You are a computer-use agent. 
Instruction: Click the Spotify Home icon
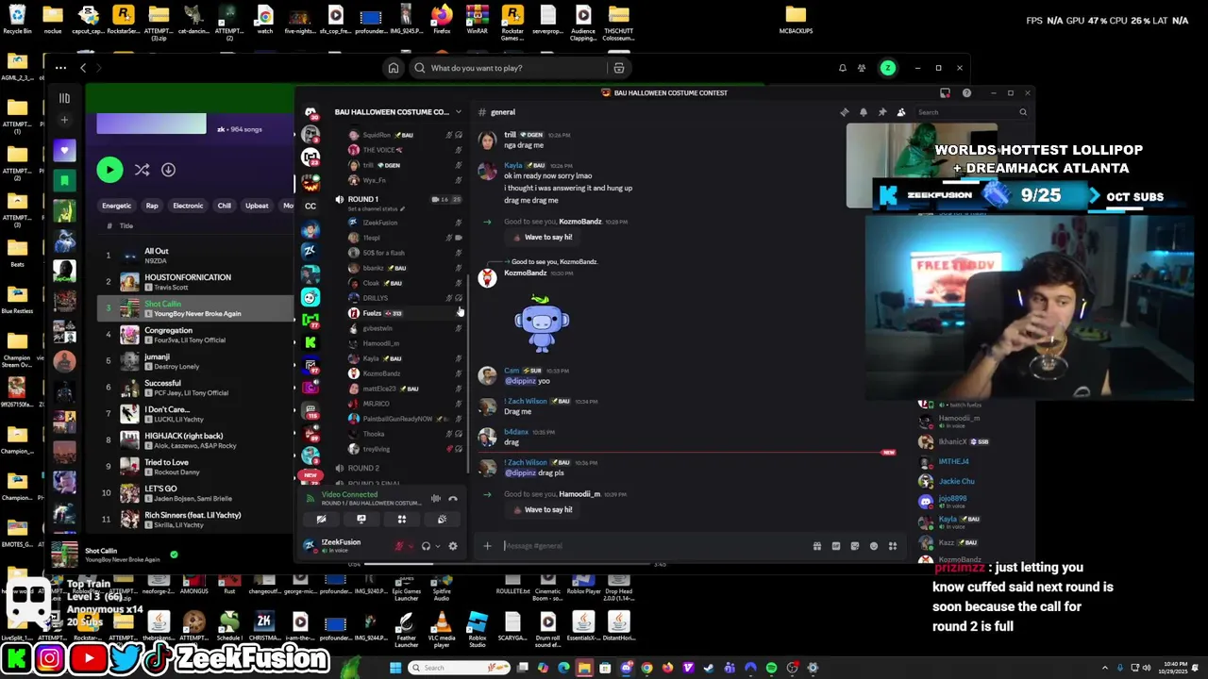coord(394,68)
